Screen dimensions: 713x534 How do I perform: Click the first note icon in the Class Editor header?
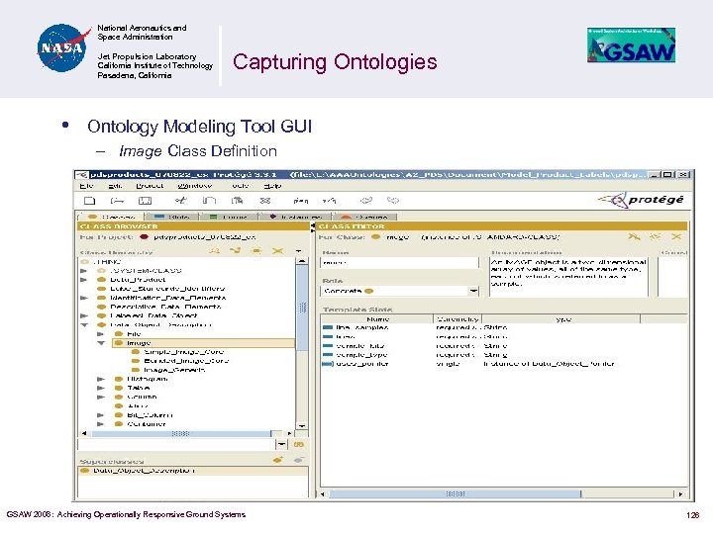coord(634,236)
